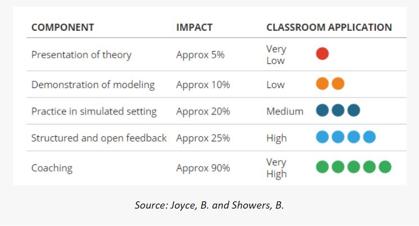Select the CLASSROOM APPLICATION column header

329,27
